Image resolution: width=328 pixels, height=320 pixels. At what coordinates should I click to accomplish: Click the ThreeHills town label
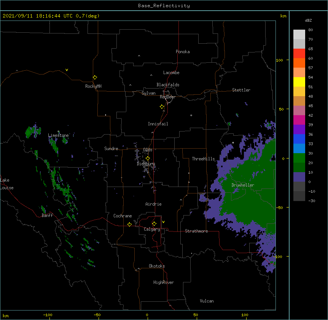(x=204, y=159)
